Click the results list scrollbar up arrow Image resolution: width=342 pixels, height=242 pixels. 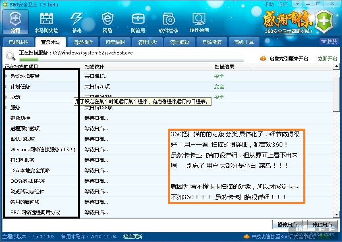336,66
